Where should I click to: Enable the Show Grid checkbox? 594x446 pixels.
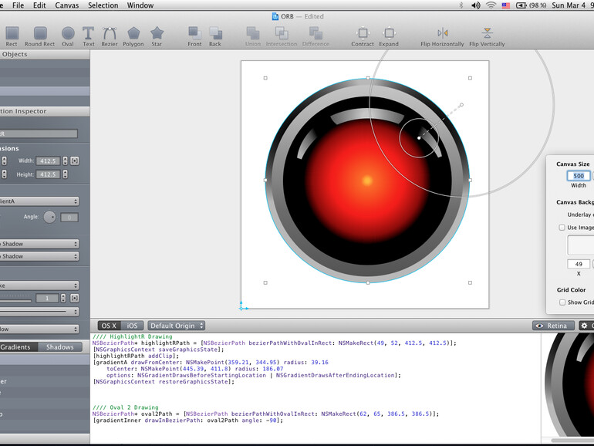pos(562,302)
